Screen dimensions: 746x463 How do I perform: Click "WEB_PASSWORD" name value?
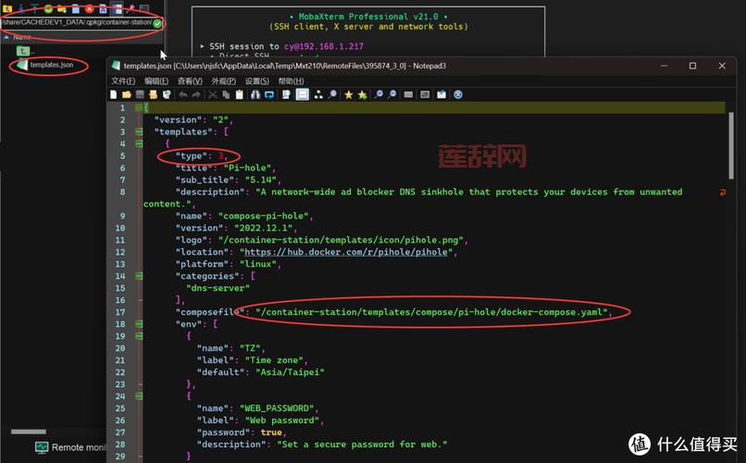pos(277,408)
